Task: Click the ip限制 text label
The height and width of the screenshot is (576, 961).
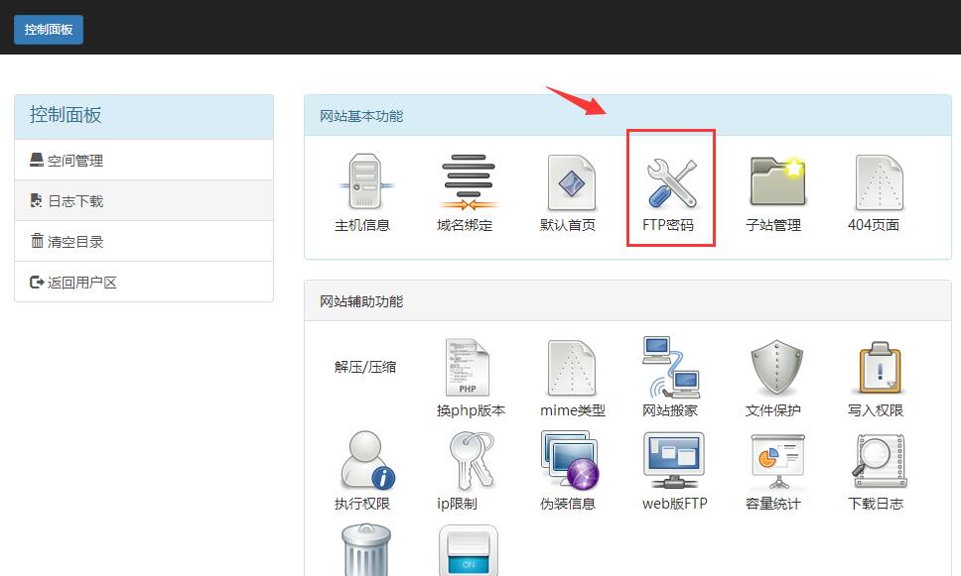Action: tap(458, 504)
